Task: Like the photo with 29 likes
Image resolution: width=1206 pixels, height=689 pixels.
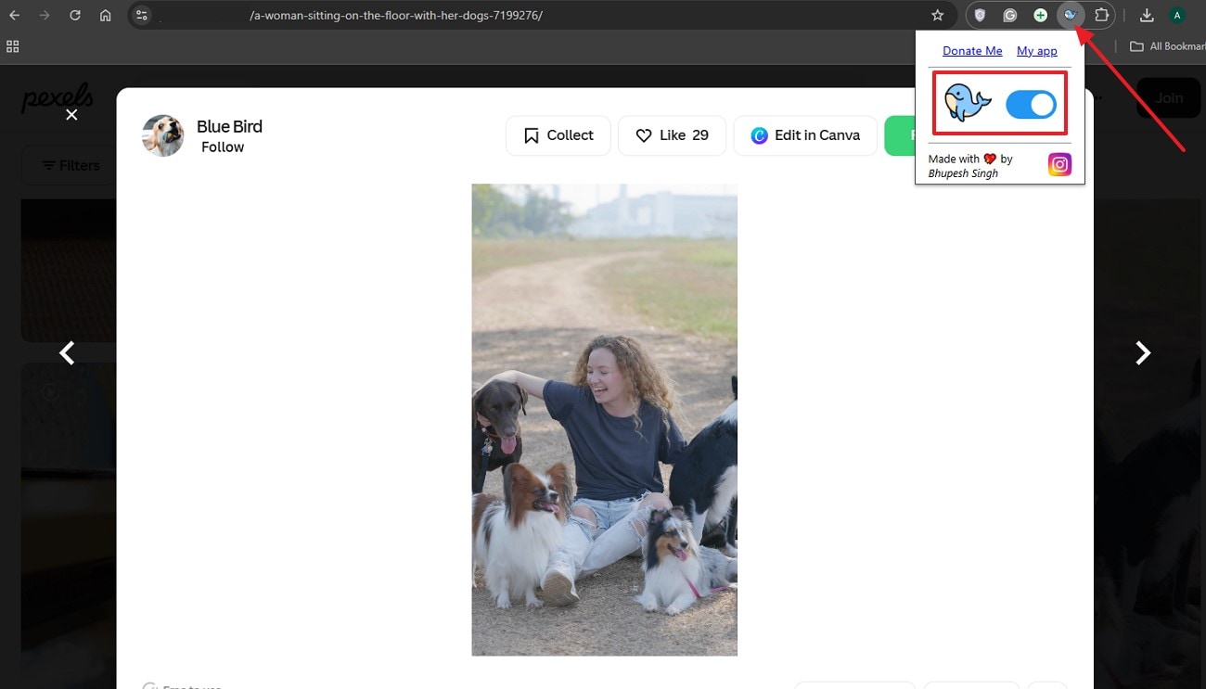Action: pyautogui.click(x=672, y=135)
